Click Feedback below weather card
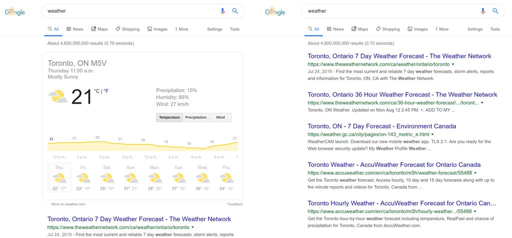The image size is (512, 238). 235,204
